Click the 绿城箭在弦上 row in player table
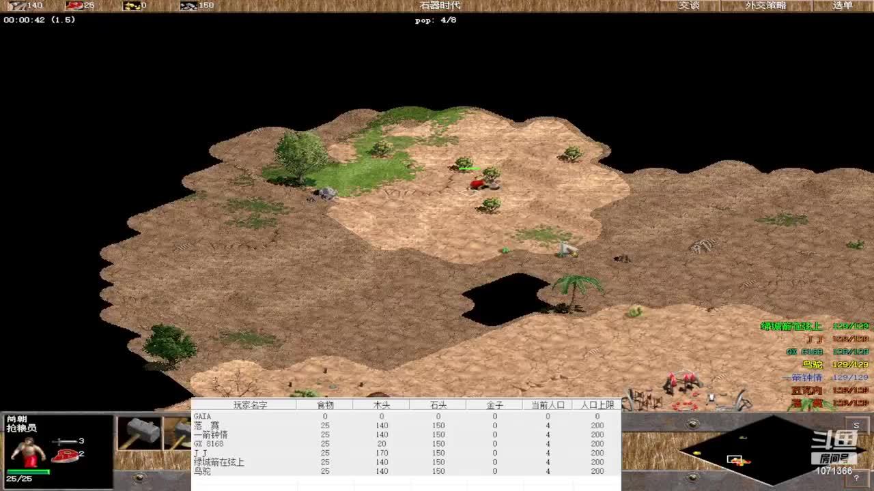Viewport: 874px width, 491px height. click(406, 462)
